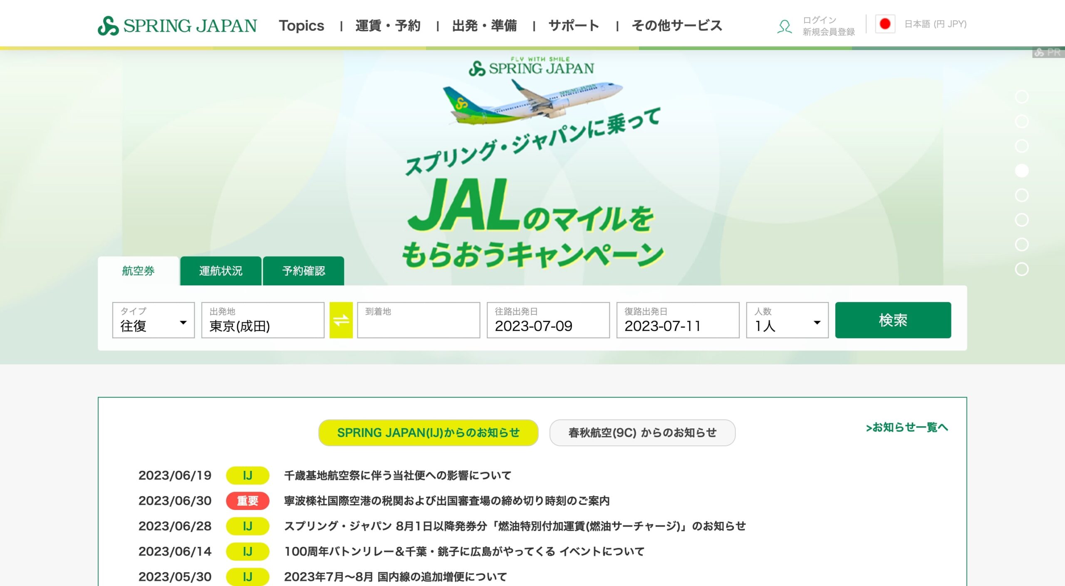Click 出発地 東京(成田) field
Image resolution: width=1065 pixels, height=586 pixels.
click(263, 320)
